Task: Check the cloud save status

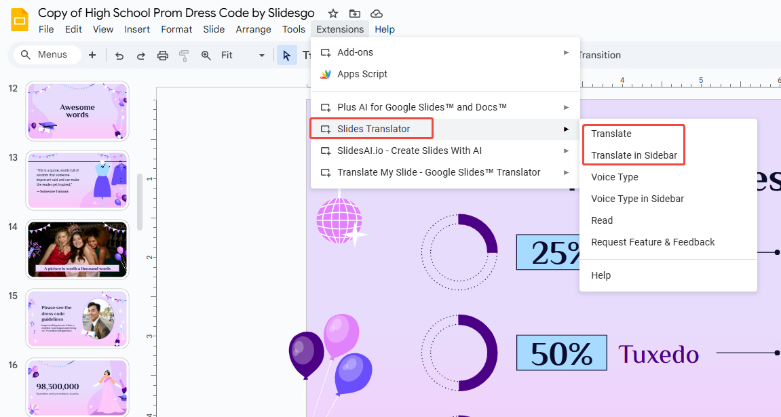Action: [377, 13]
